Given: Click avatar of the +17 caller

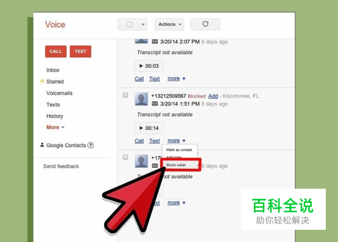Looking at the screenshot, I should pos(141,161).
